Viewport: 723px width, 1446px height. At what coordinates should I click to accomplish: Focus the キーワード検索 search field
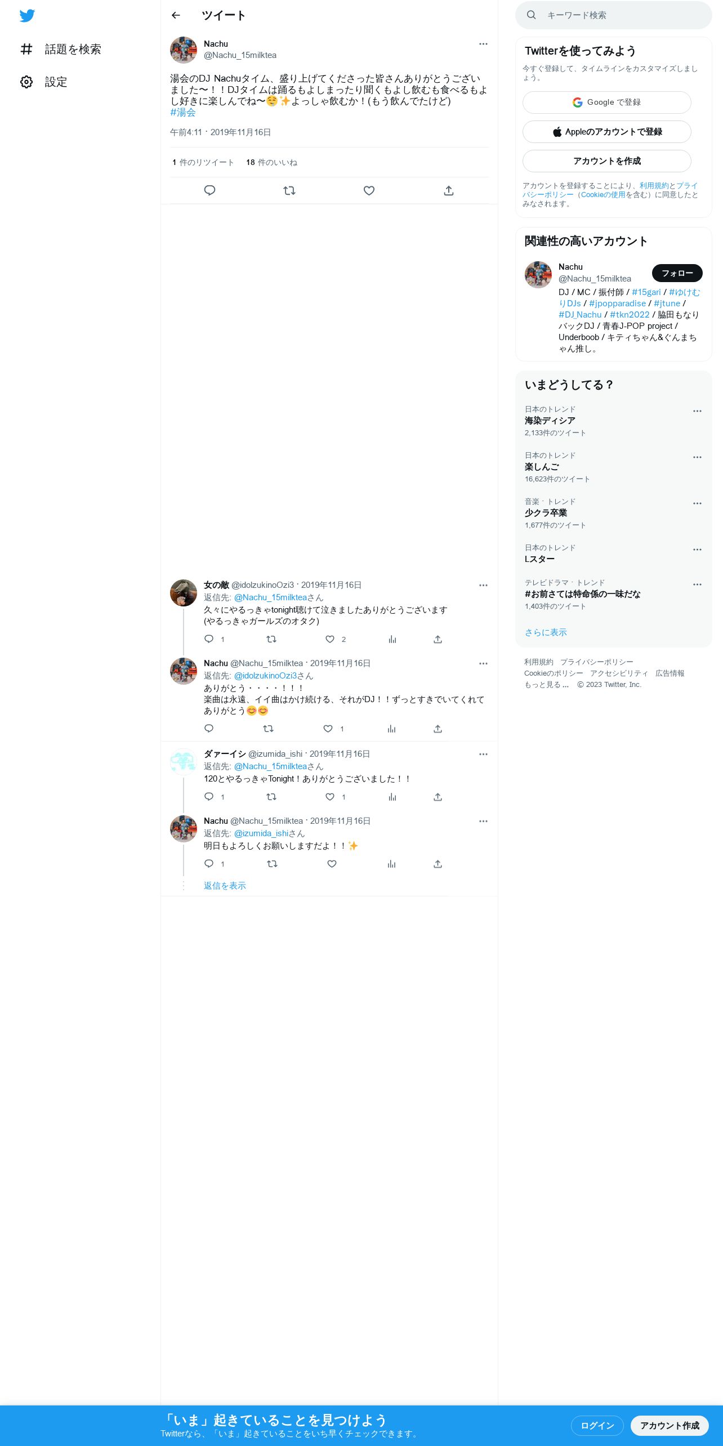(614, 15)
